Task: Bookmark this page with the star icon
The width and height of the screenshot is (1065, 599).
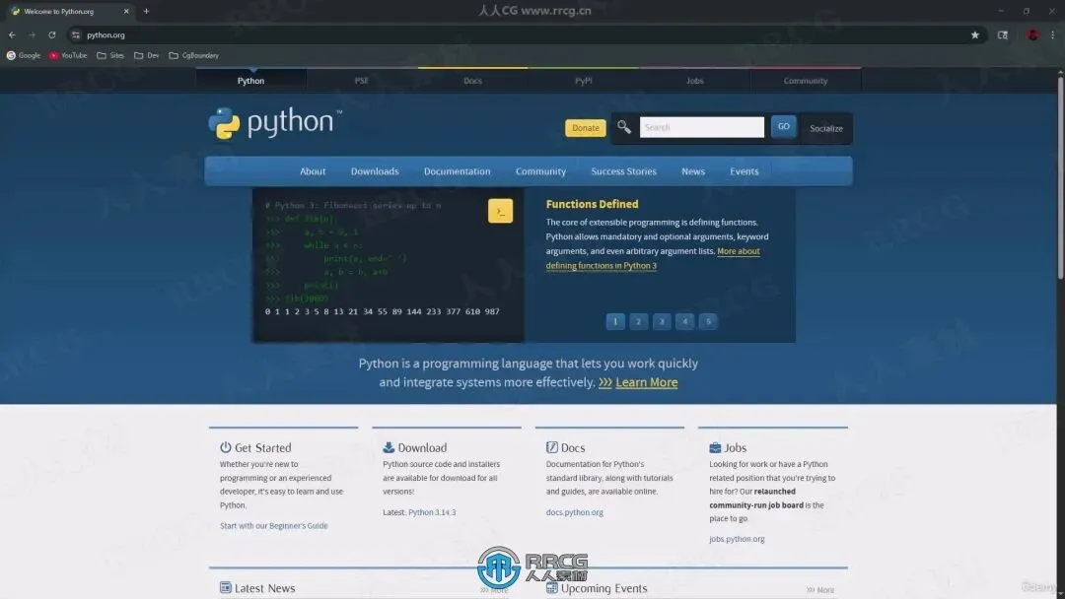Action: tap(974, 34)
